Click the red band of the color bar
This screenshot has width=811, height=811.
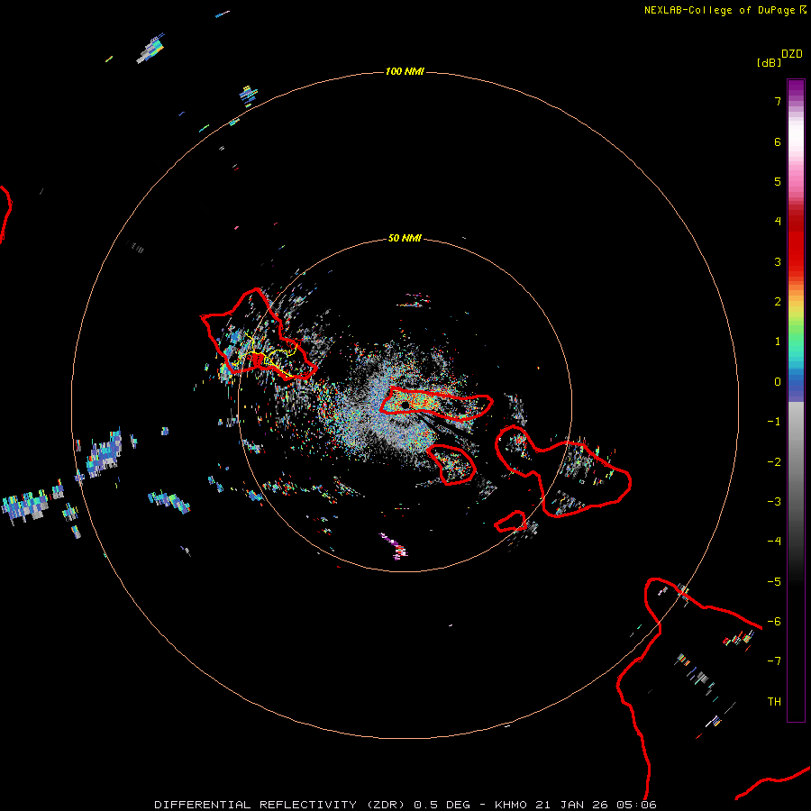796,243
